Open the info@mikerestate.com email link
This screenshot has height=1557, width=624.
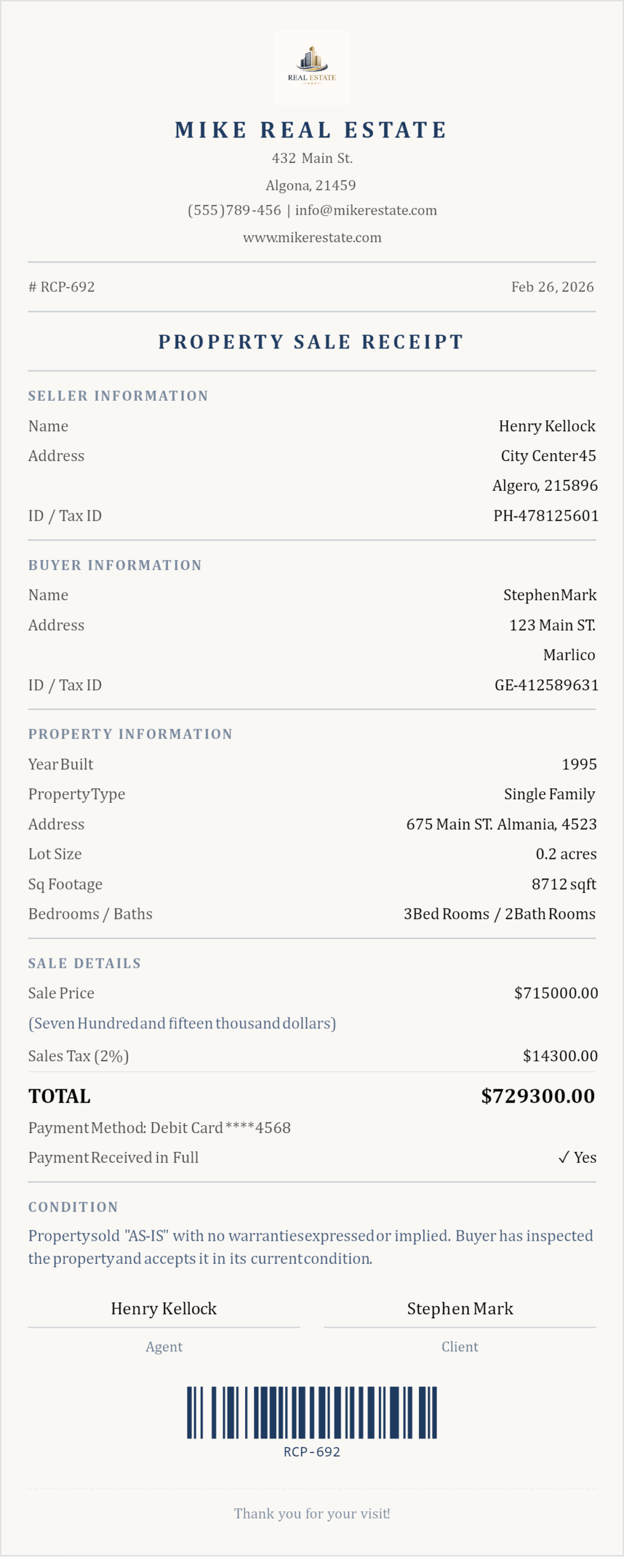366,210
